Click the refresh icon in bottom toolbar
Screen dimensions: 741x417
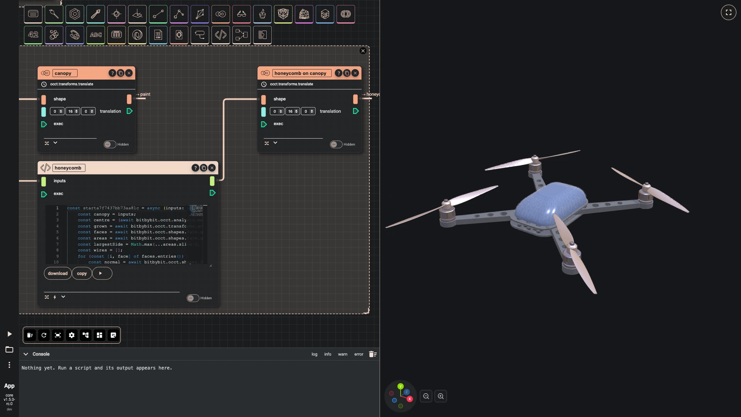click(x=44, y=335)
